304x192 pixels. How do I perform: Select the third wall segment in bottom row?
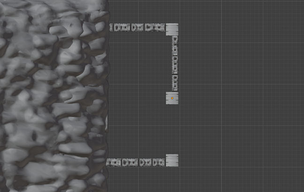[145, 162]
